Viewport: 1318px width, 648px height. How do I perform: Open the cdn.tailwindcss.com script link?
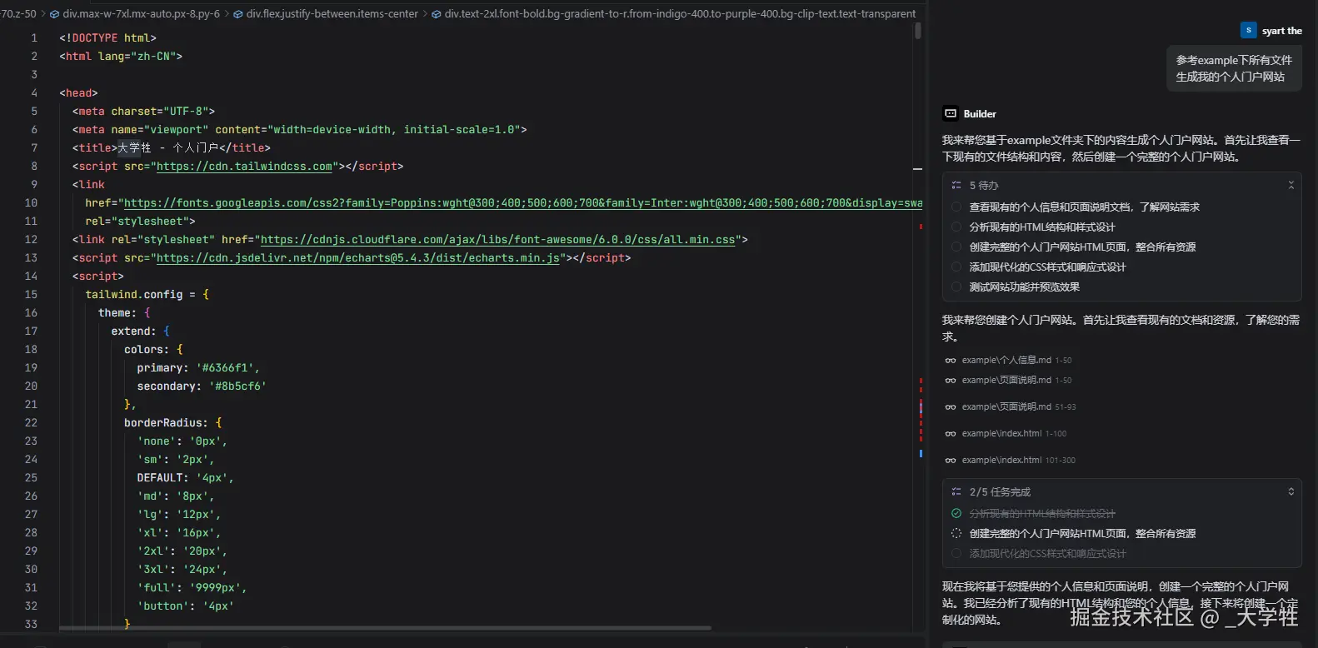click(245, 167)
